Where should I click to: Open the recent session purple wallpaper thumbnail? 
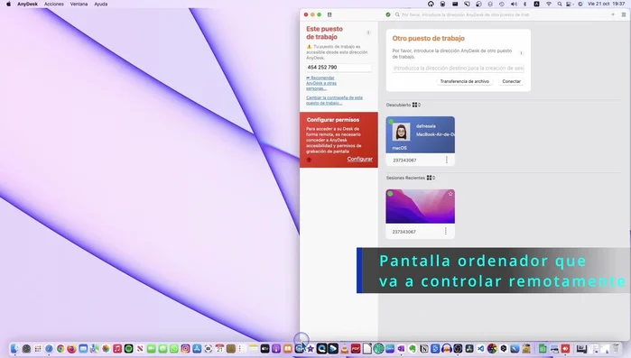[x=420, y=207]
